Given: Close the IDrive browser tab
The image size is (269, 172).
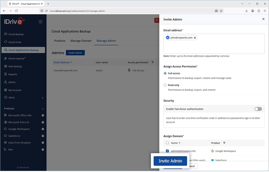Looking at the screenshot, I should tap(42, 4).
